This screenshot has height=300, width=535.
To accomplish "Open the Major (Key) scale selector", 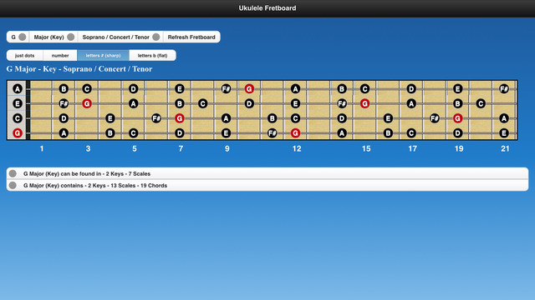I will pyautogui.click(x=53, y=37).
